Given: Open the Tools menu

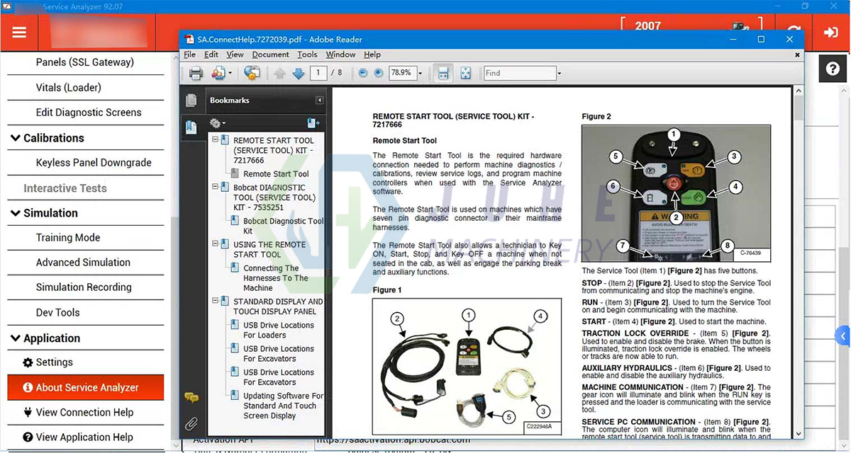Looking at the screenshot, I should click(306, 55).
